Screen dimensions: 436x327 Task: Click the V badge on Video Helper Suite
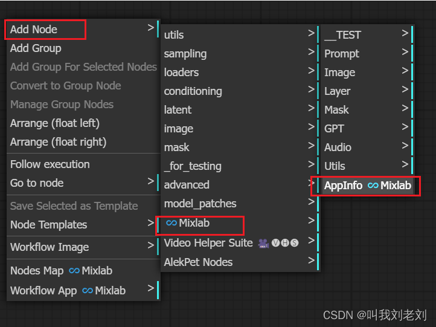275,243
